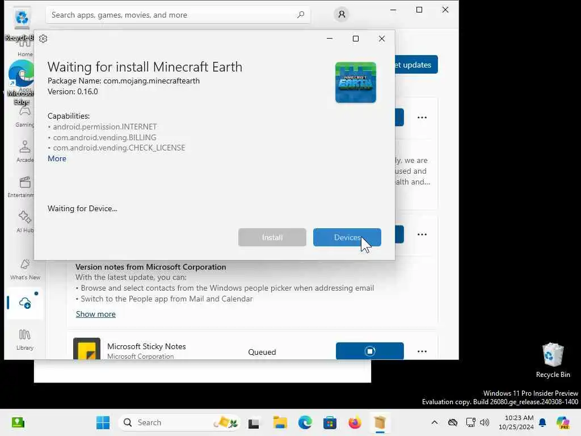
Task: Stop the Microsoft Sticky Notes queued download
Action: (369, 351)
